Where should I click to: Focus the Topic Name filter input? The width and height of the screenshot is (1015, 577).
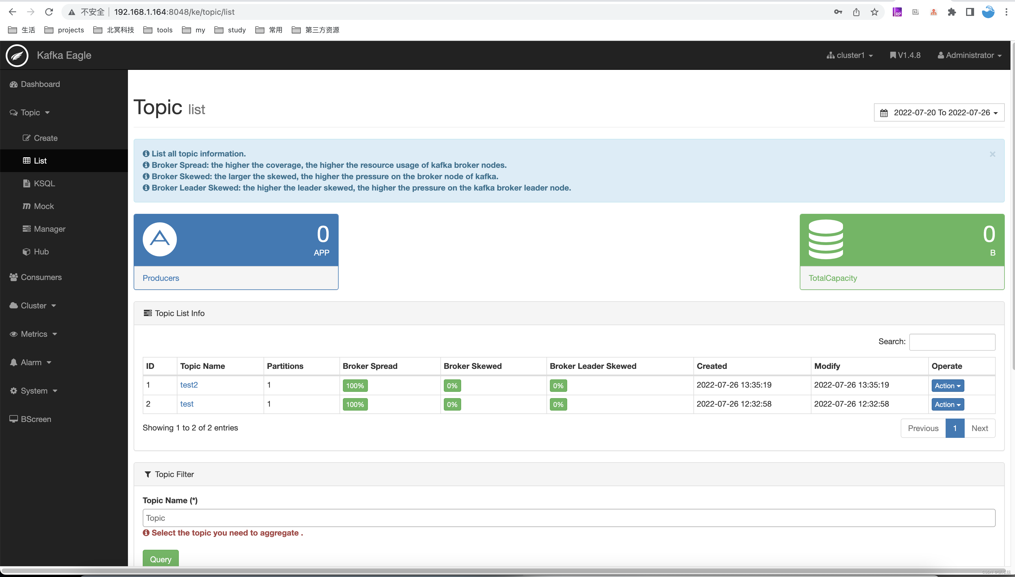(569, 518)
